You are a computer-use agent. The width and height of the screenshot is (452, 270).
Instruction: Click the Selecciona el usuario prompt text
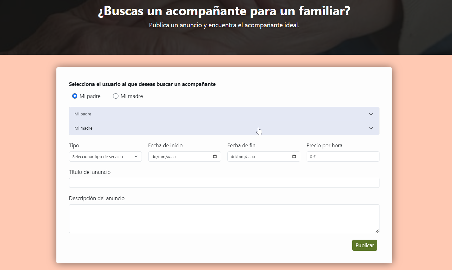click(x=142, y=84)
